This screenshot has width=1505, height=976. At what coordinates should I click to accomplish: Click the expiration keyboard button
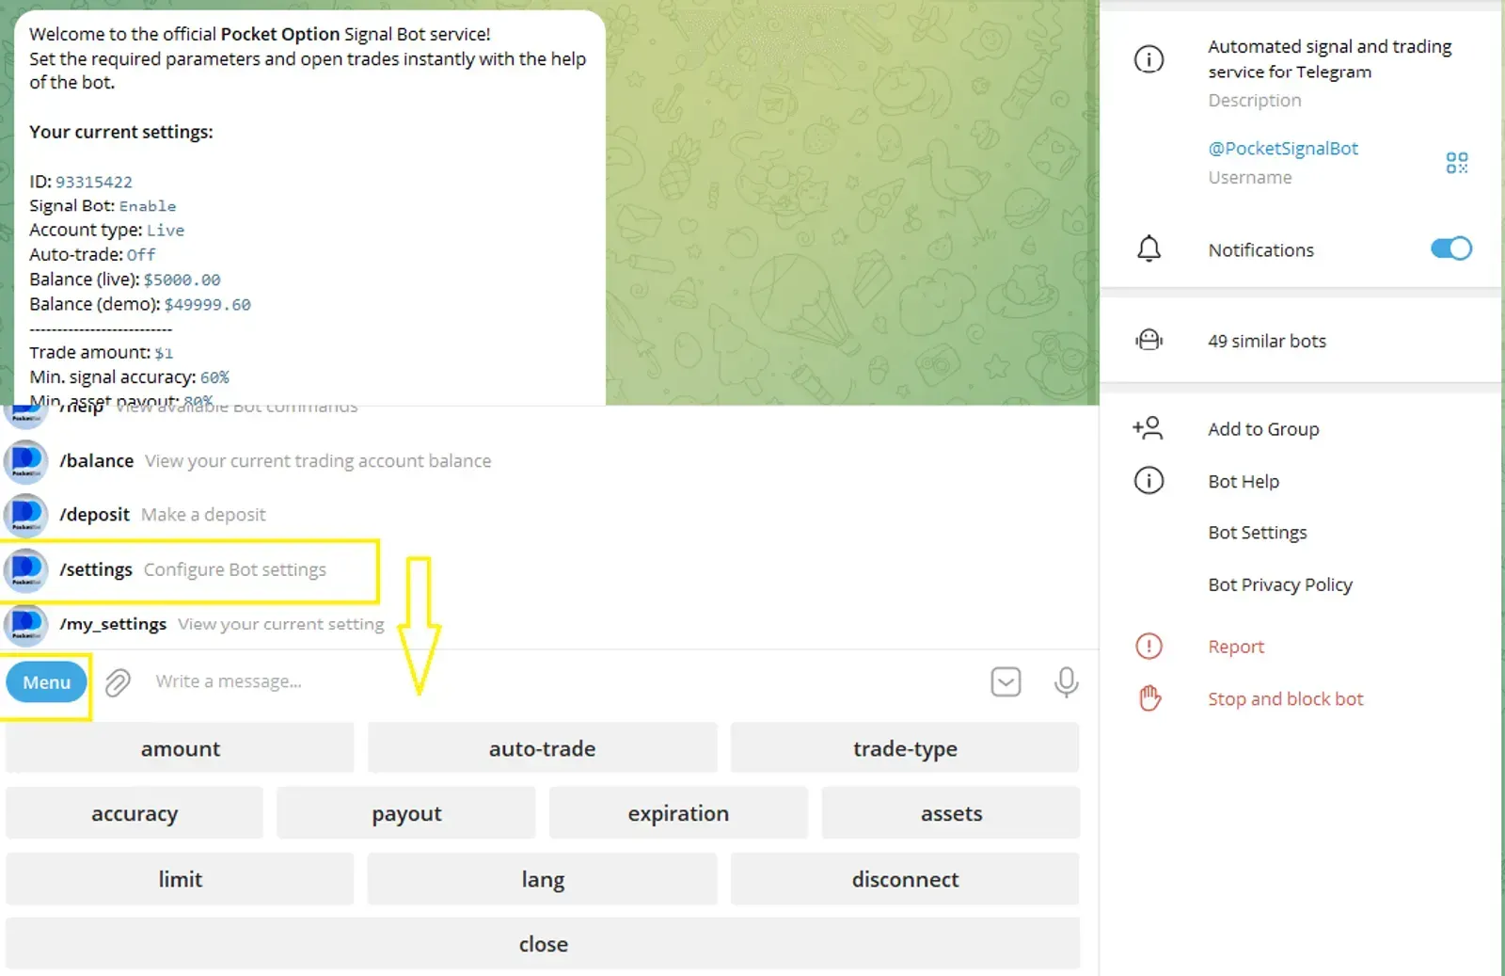[678, 813]
